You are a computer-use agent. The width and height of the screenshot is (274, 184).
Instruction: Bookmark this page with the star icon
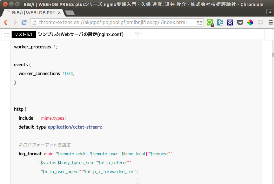point(199,22)
